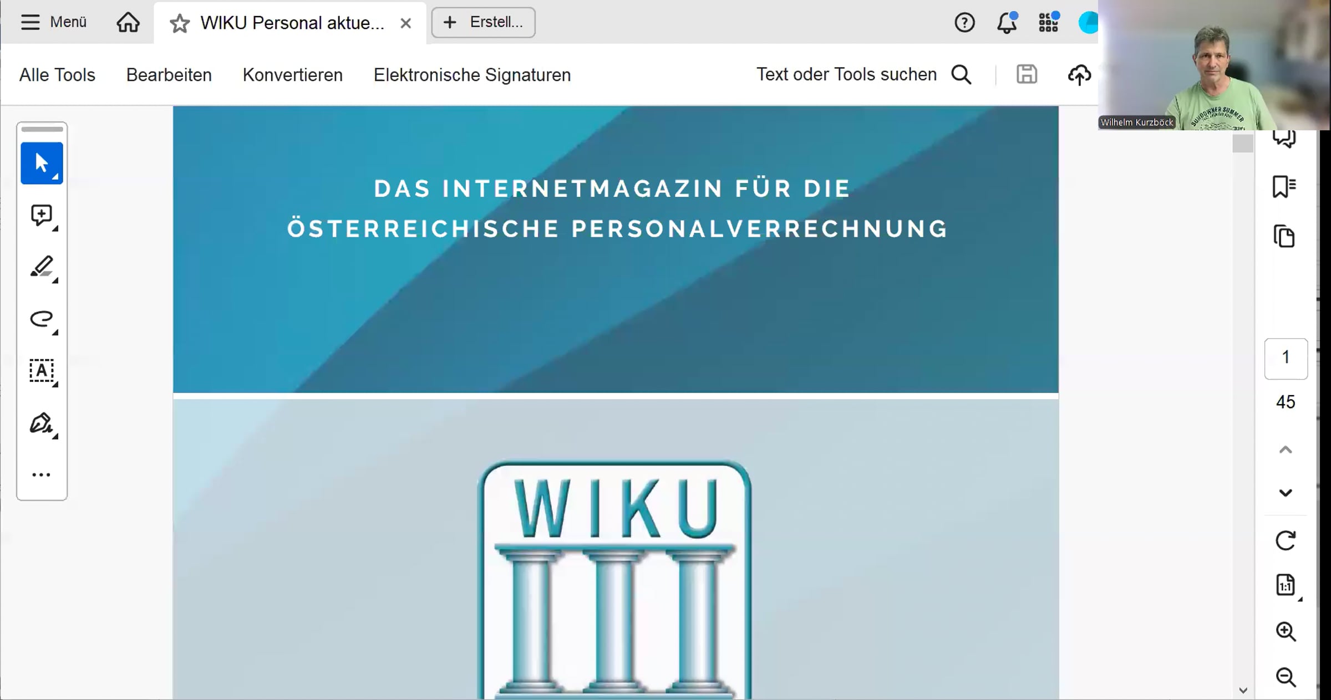This screenshot has height=700, width=1331.
Task: Go to the previous page with up chevron
Action: 1286,449
